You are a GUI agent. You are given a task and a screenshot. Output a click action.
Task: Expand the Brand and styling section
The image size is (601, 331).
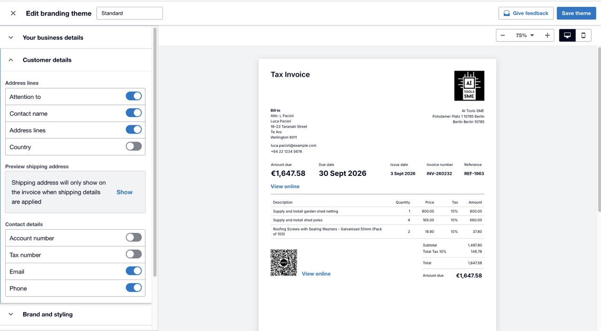point(76,315)
